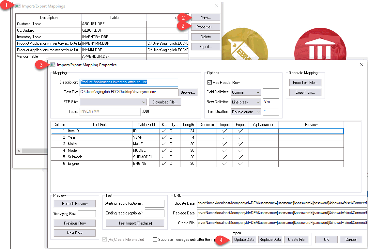The height and width of the screenshot is (249, 368).
Task: Open the FTP Site dropdown
Action: pyautogui.click(x=144, y=102)
